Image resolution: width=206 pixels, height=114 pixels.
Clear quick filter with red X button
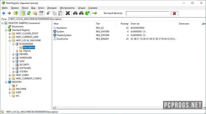175,14
